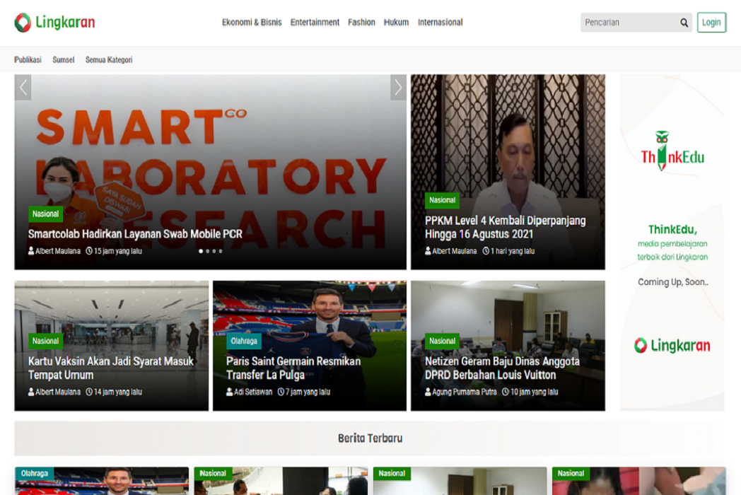Click the Berita Terbaru section heading

(x=370, y=438)
